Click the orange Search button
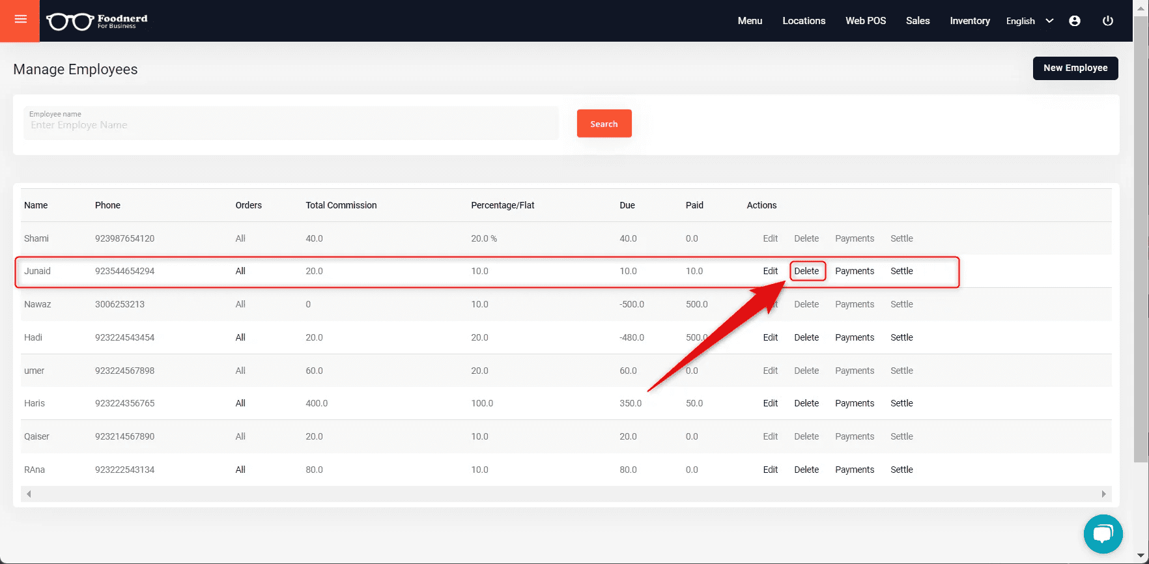Screen dimensions: 1149x564 (604, 124)
